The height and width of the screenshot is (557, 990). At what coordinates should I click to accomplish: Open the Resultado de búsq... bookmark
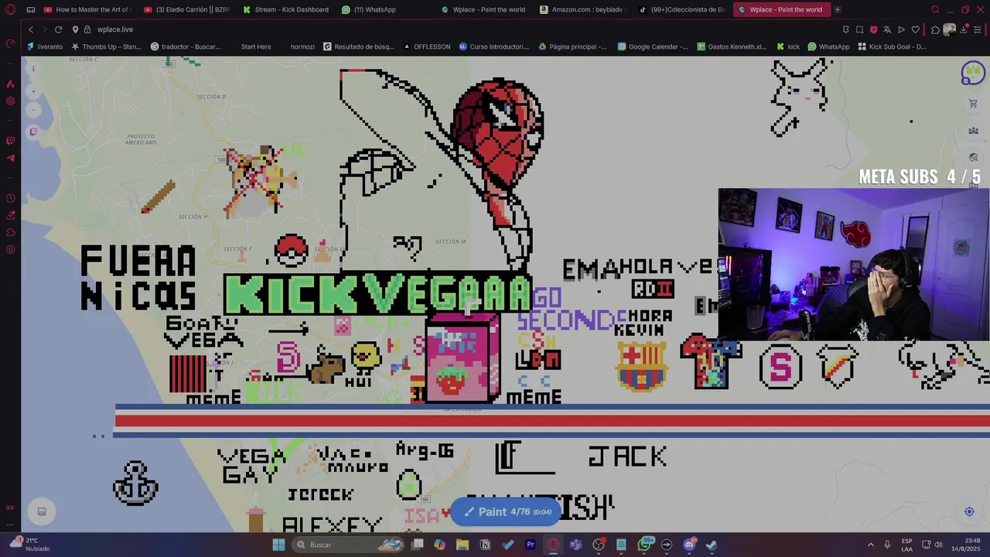[x=359, y=46]
